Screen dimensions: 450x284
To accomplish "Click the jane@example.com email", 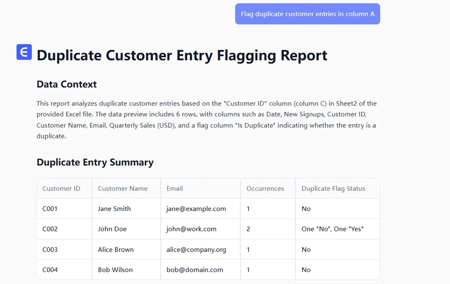I will 196,209.
